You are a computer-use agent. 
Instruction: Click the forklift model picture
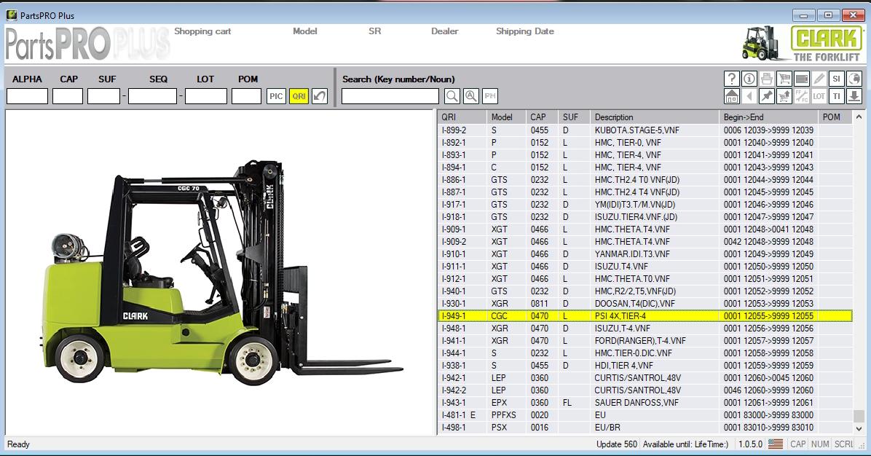[x=222, y=272]
